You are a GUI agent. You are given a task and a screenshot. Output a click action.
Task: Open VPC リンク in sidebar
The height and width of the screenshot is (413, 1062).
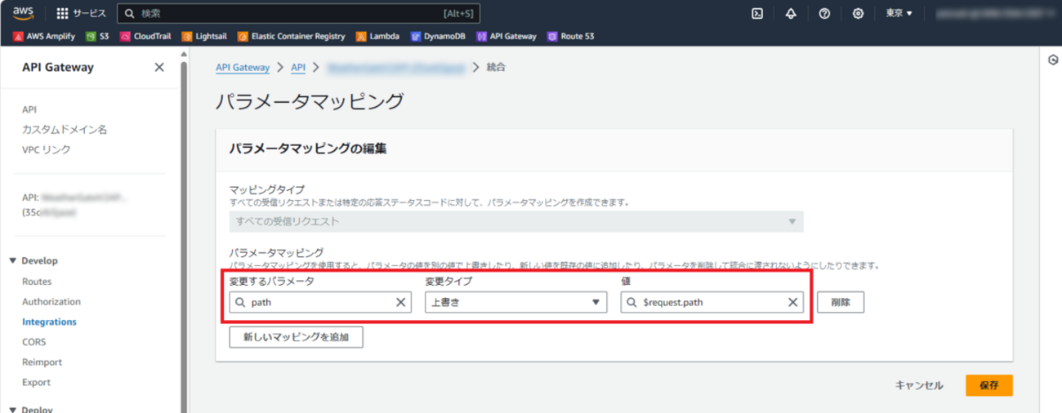47,150
